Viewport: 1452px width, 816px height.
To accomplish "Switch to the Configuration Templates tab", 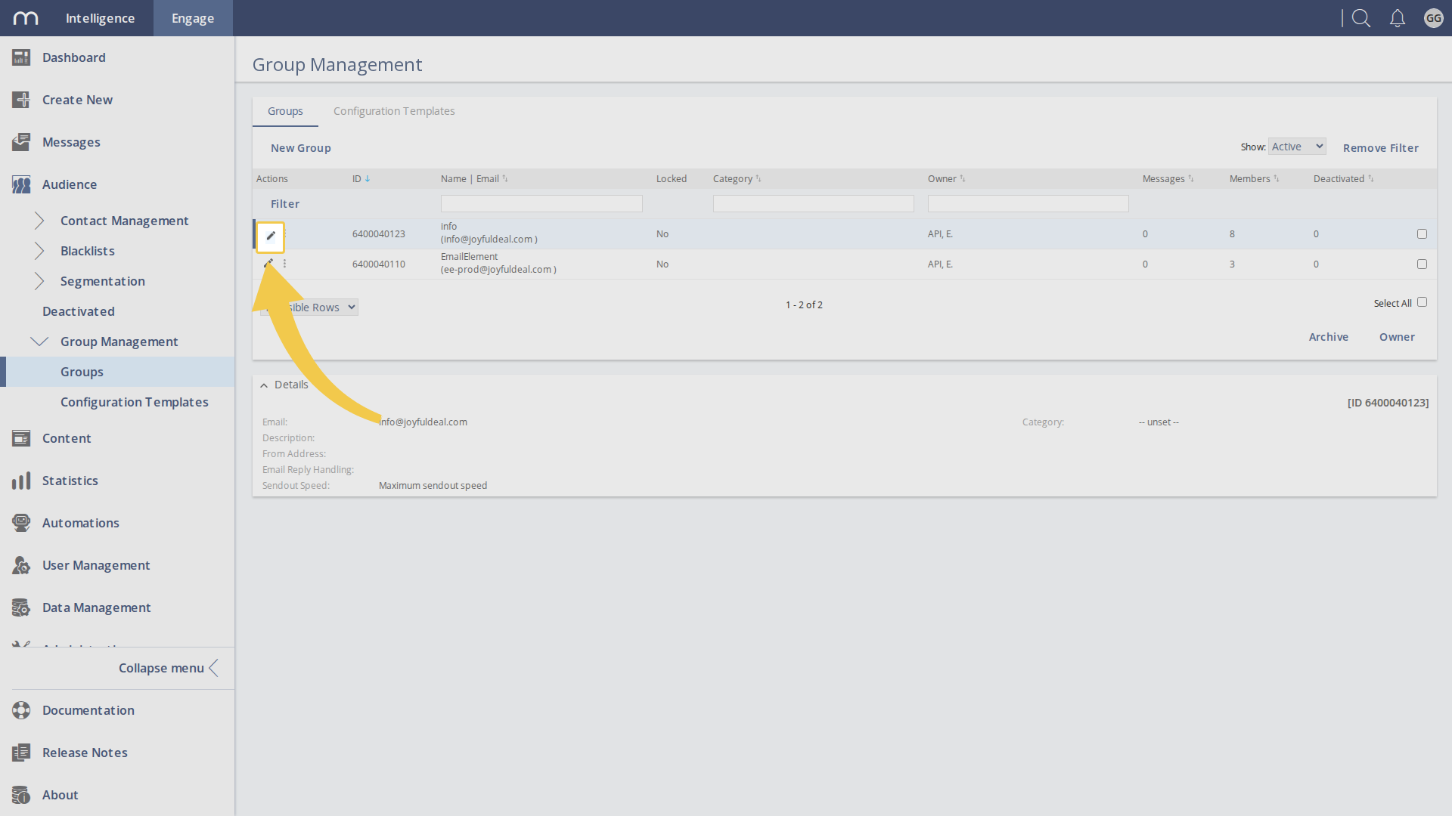I will pos(394,111).
